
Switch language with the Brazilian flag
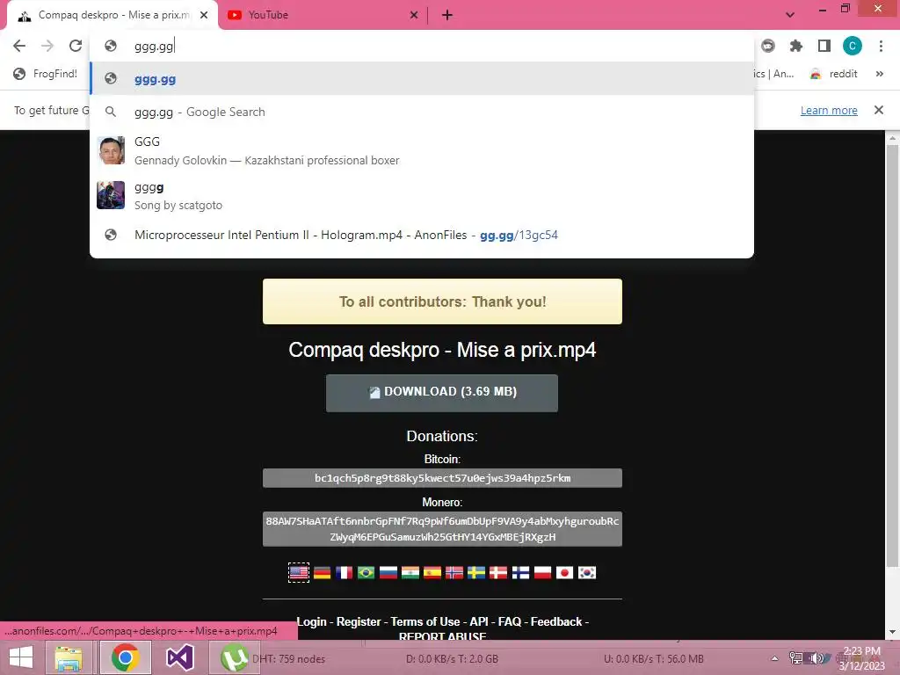tap(366, 573)
